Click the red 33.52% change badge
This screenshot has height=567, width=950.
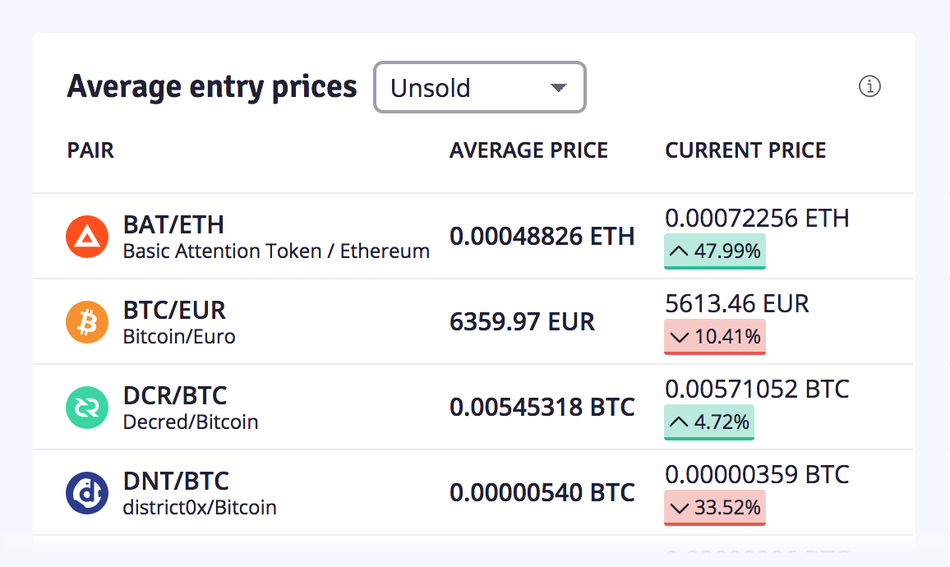(715, 507)
